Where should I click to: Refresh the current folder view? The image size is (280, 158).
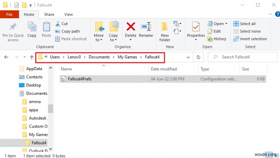pos(198,57)
